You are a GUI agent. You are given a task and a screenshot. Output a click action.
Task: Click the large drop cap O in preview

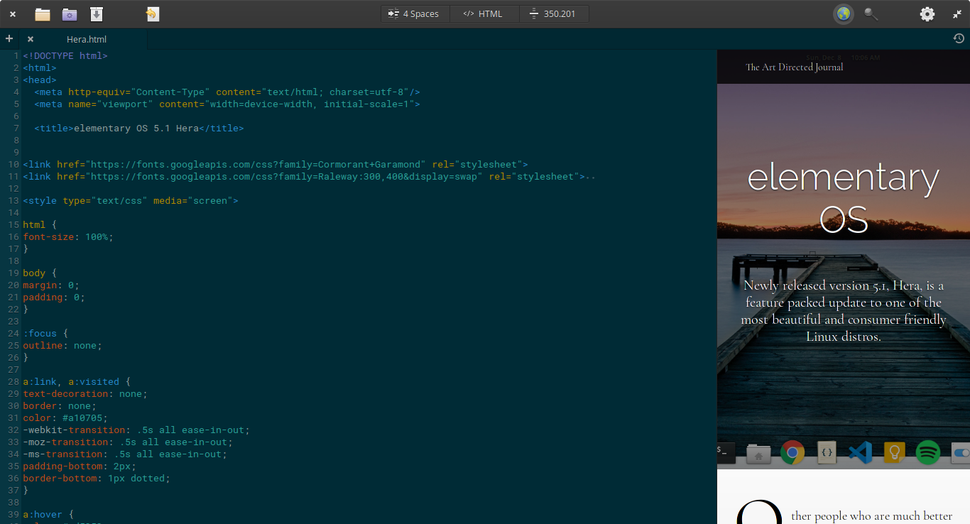click(758, 513)
